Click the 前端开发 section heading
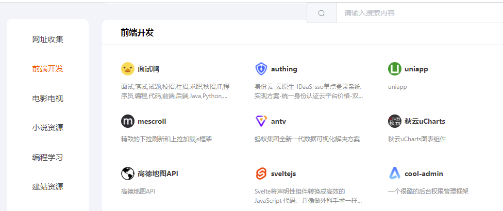 [137, 33]
